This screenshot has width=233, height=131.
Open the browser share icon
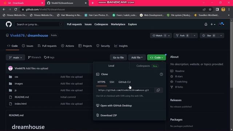pyautogui.click(x=204, y=9)
